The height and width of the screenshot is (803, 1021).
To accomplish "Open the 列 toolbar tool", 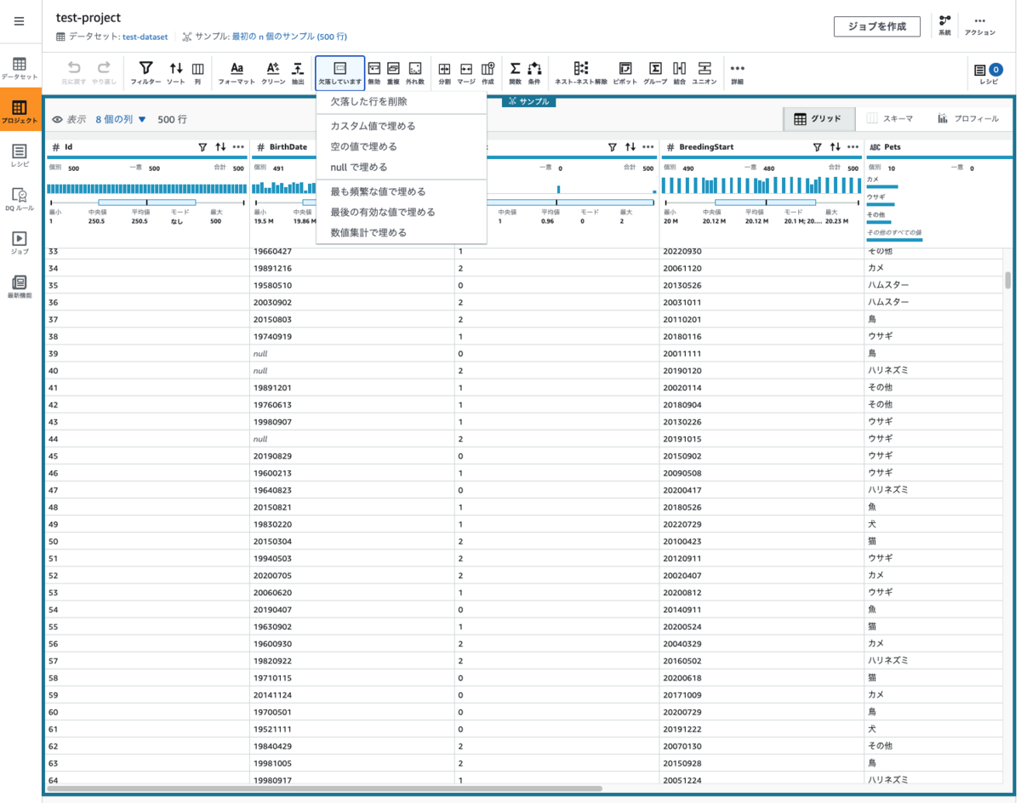I will pos(197,73).
